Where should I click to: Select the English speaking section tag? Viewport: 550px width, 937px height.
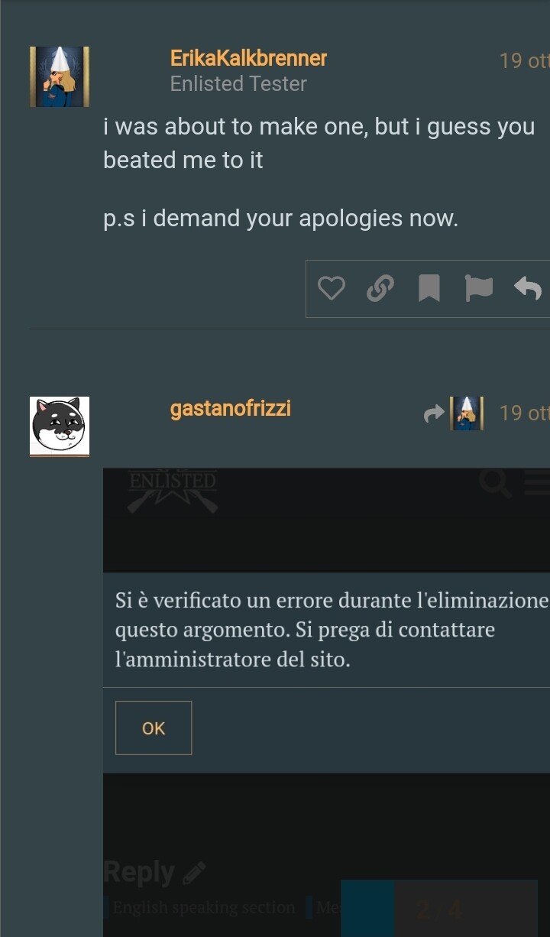203,907
